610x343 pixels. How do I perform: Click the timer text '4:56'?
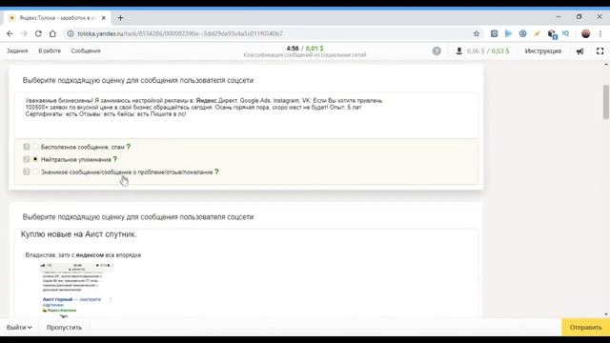(x=293, y=49)
